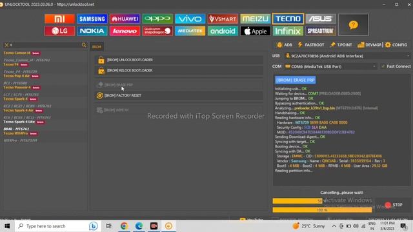Open the T.POINT viewer
Viewport: 413px width, 232px height.
(341, 45)
